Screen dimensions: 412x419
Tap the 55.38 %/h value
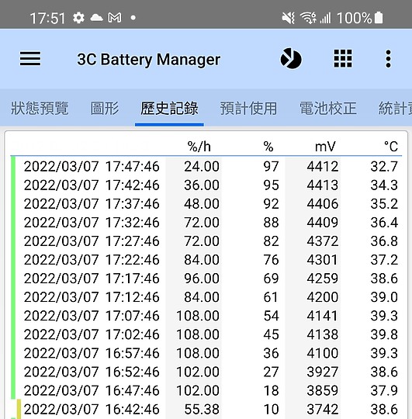pyautogui.click(x=202, y=410)
